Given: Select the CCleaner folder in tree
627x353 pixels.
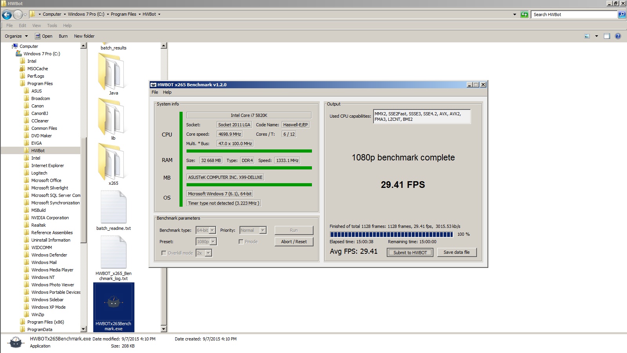Looking at the screenshot, I should 40,121.
